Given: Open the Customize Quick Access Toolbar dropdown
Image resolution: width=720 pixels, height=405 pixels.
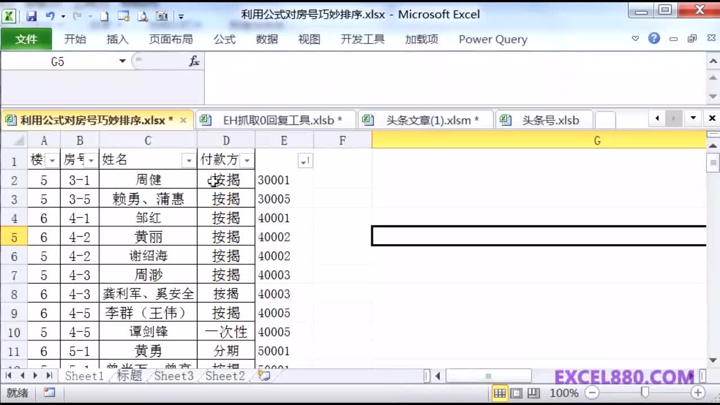Looking at the screenshot, I should click(180, 16).
